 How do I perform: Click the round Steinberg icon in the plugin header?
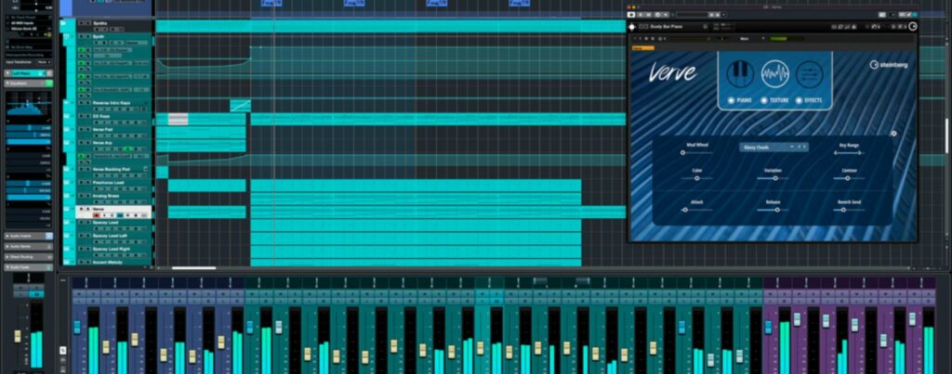click(x=913, y=27)
